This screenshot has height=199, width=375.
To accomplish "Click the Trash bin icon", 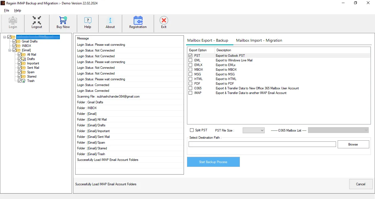I will coord(24,81).
